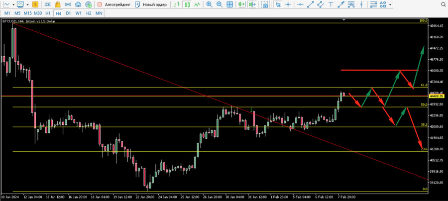Zoom out the chart

(x=220, y=4)
